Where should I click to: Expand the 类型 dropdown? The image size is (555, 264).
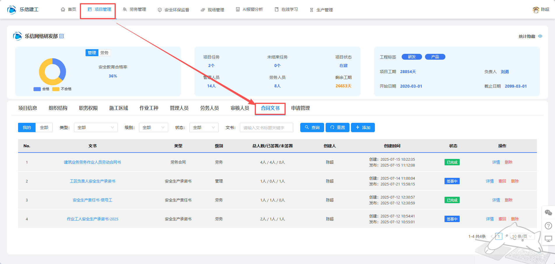96,127
